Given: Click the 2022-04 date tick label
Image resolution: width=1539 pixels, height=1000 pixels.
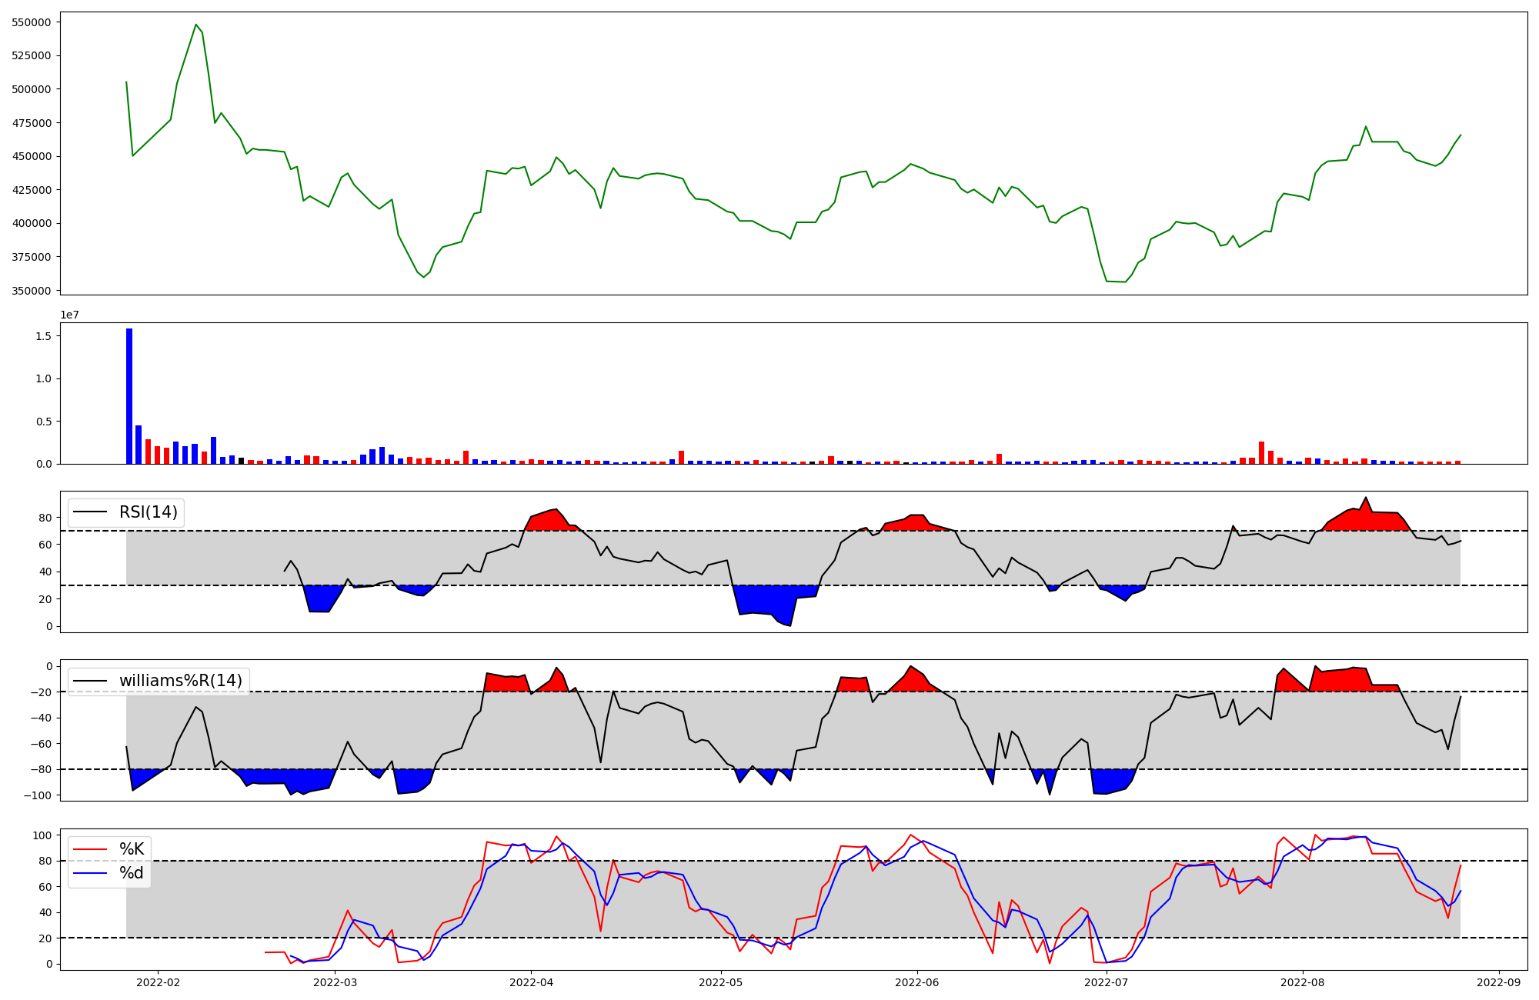Looking at the screenshot, I should (531, 982).
